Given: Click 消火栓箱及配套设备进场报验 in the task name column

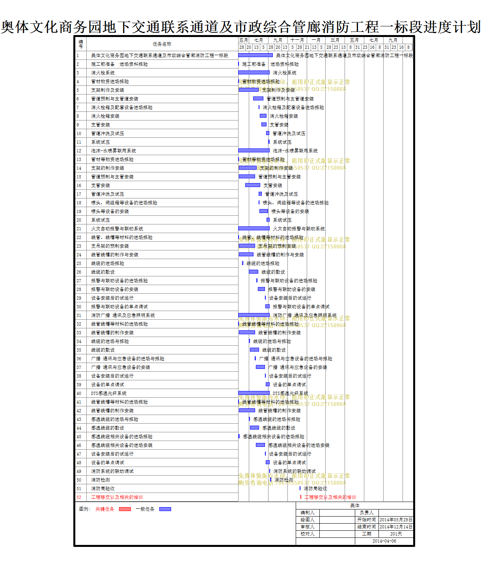Looking at the screenshot, I should [122, 107].
